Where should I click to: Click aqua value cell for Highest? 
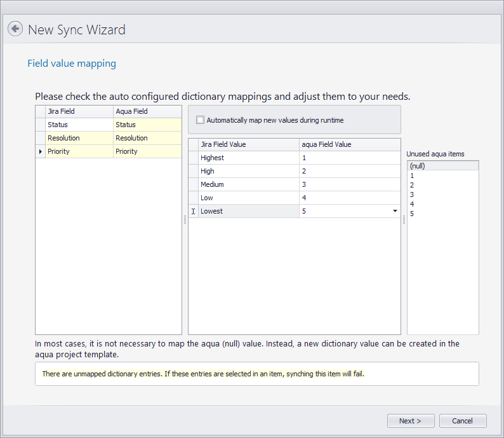(349, 158)
